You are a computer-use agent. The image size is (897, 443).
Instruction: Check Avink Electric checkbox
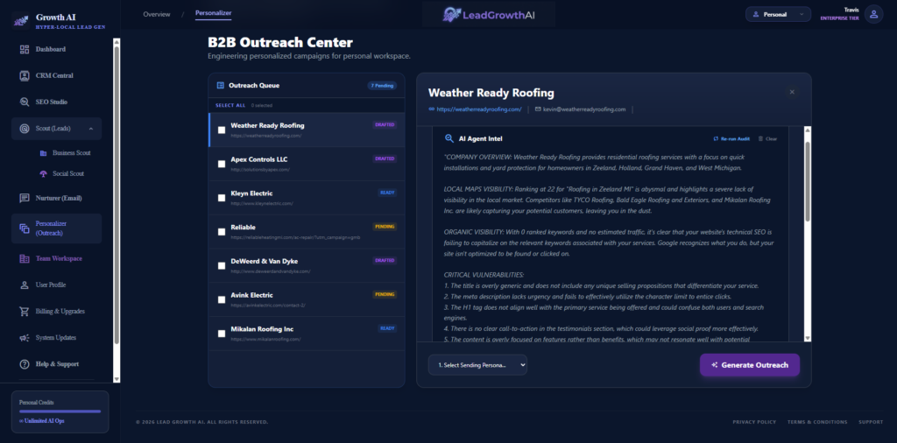tap(222, 299)
